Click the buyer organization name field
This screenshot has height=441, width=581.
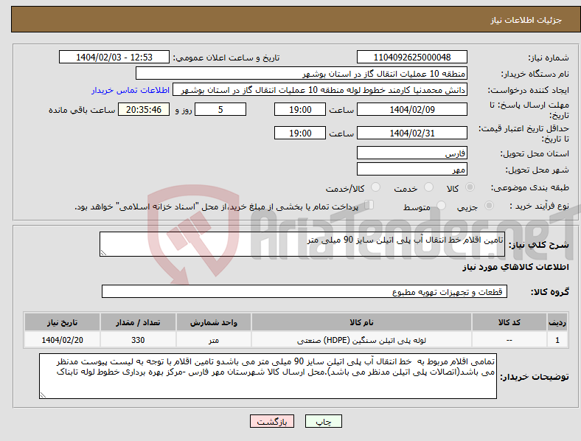(x=302, y=73)
